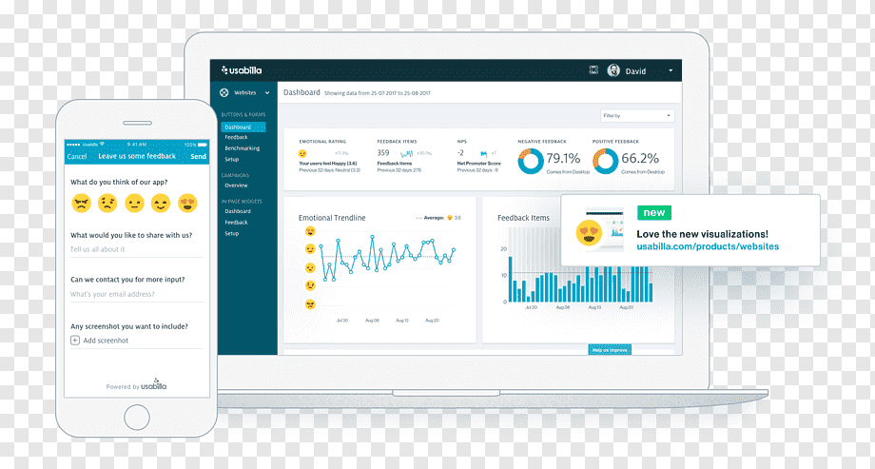Tap the Add screenshot label
Viewport: 875px width, 469px height.
[x=106, y=341]
